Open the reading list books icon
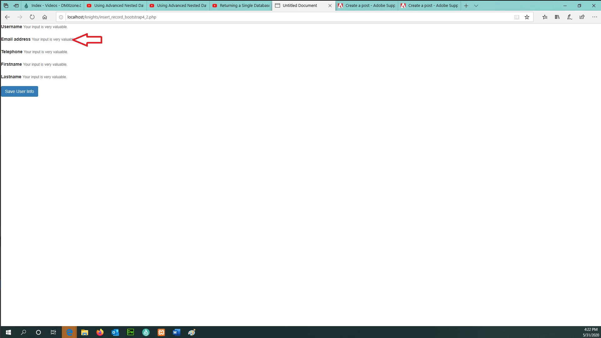Screen dimensions: 601x338 click(x=557, y=17)
